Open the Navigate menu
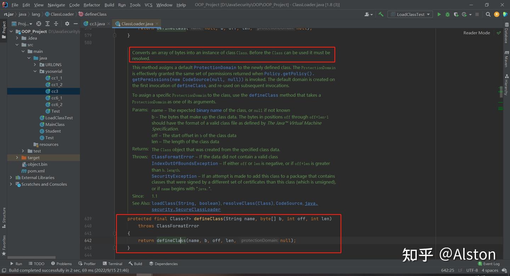 (x=56, y=5)
